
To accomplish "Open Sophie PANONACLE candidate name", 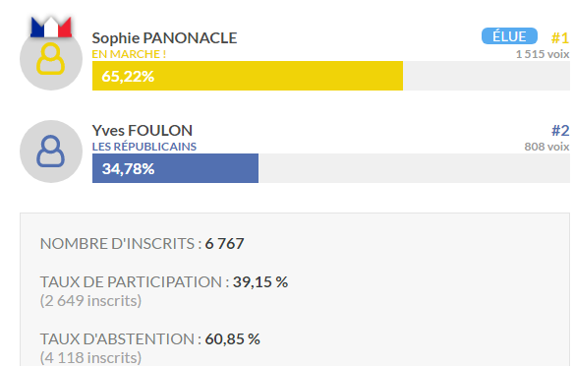I will [x=164, y=38].
